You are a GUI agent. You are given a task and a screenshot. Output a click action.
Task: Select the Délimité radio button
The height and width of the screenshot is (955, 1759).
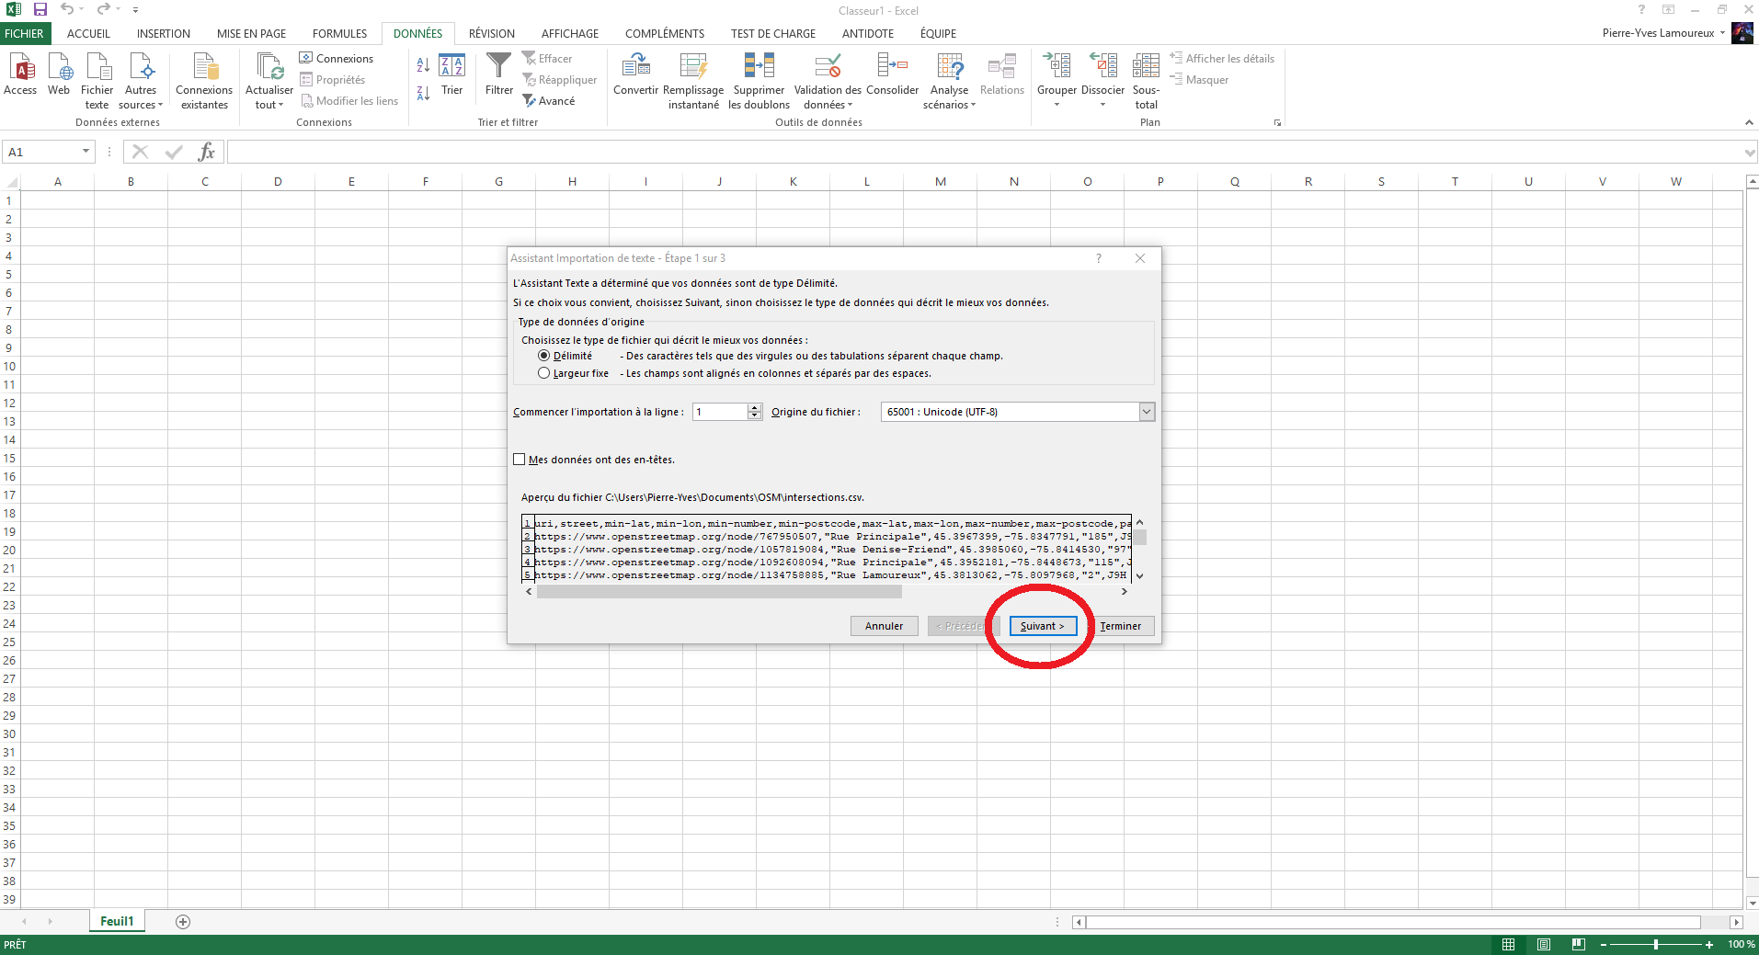click(x=544, y=356)
